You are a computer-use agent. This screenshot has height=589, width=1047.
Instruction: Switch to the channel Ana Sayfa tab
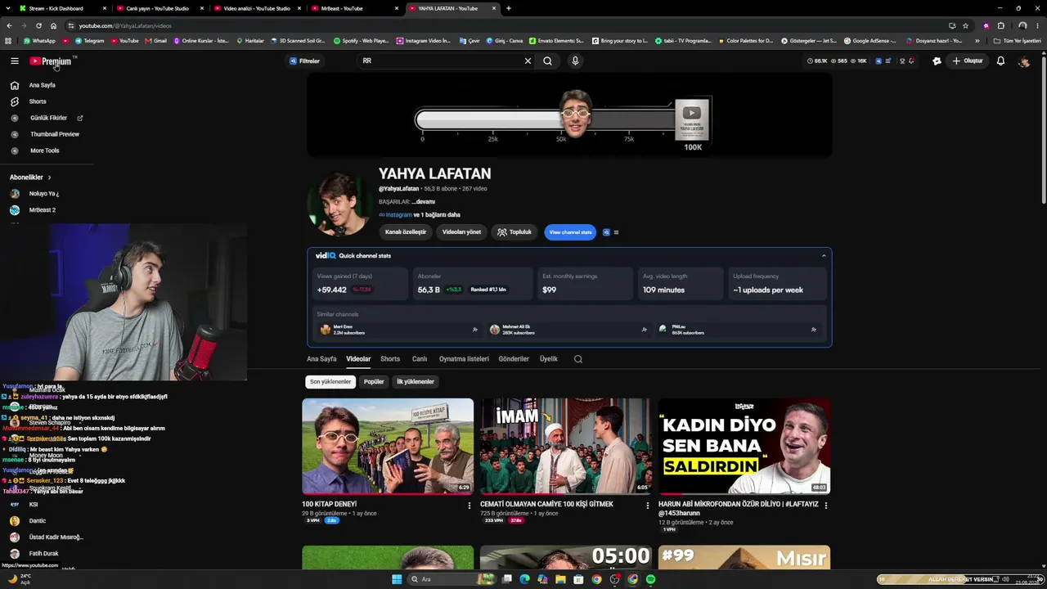pos(321,359)
